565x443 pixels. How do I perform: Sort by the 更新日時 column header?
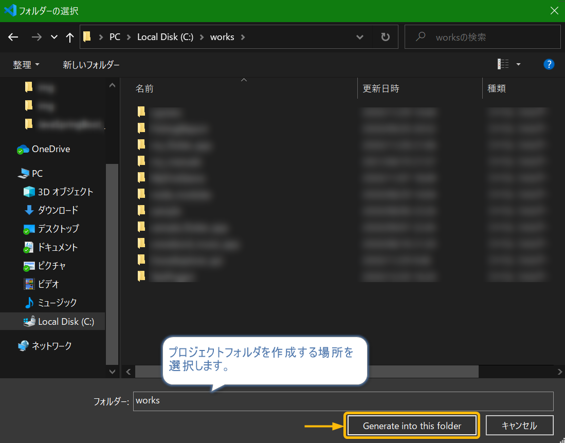[381, 88]
